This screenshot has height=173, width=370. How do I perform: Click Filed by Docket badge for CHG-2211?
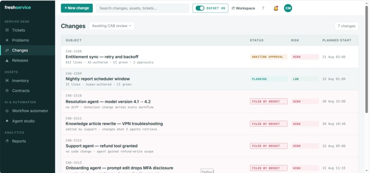point(269,124)
